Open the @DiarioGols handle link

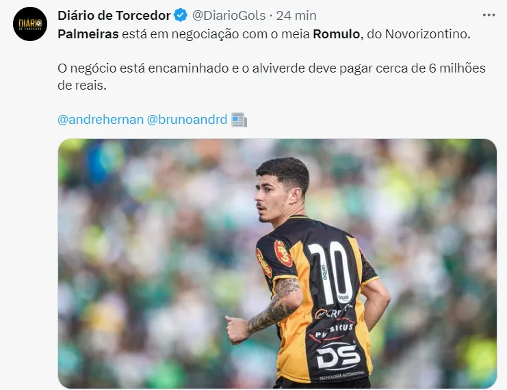pos(229,15)
